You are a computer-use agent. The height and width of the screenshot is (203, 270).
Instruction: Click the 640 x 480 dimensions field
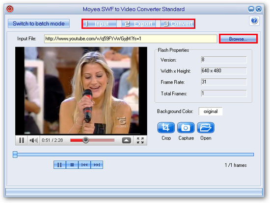tap(224, 71)
